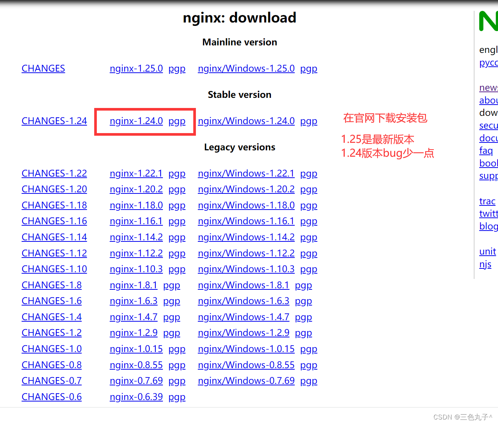Download nginx/Windows-1.25.0
The image size is (498, 424).
click(x=246, y=69)
